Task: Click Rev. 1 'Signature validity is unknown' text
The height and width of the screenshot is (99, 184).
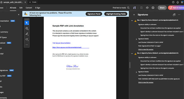Action: click(147, 25)
